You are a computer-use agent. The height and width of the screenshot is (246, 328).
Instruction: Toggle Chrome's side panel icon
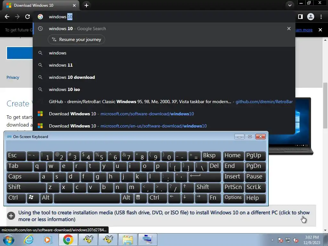coord(300,17)
